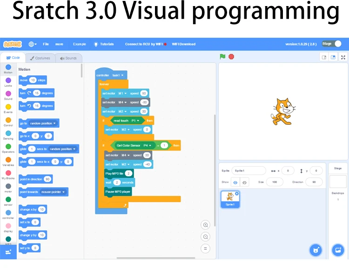Open the task1 dropdown in controller block
Screen dimensions: 349x271
pos(118,75)
